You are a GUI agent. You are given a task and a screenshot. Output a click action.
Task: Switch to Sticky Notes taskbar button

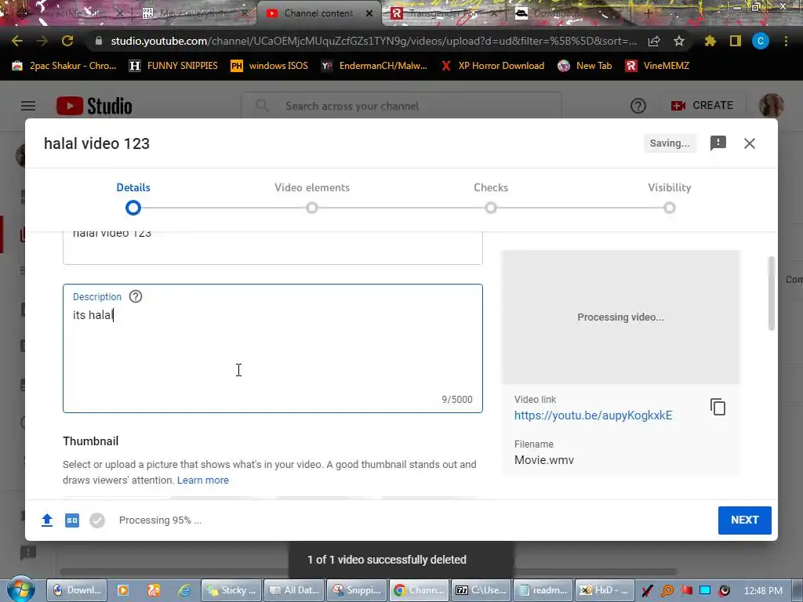click(231, 590)
